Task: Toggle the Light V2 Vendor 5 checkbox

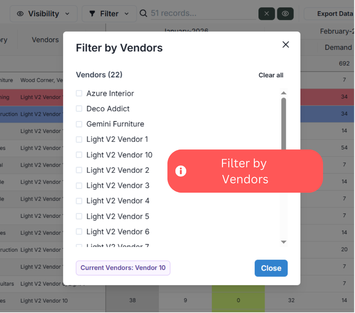Action: point(79,216)
